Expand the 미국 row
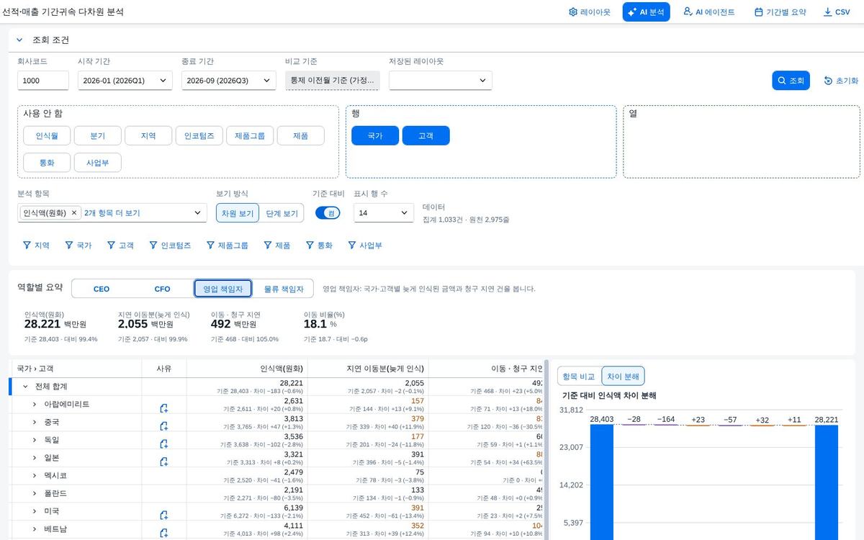This screenshot has height=540, width=864. (x=34, y=511)
